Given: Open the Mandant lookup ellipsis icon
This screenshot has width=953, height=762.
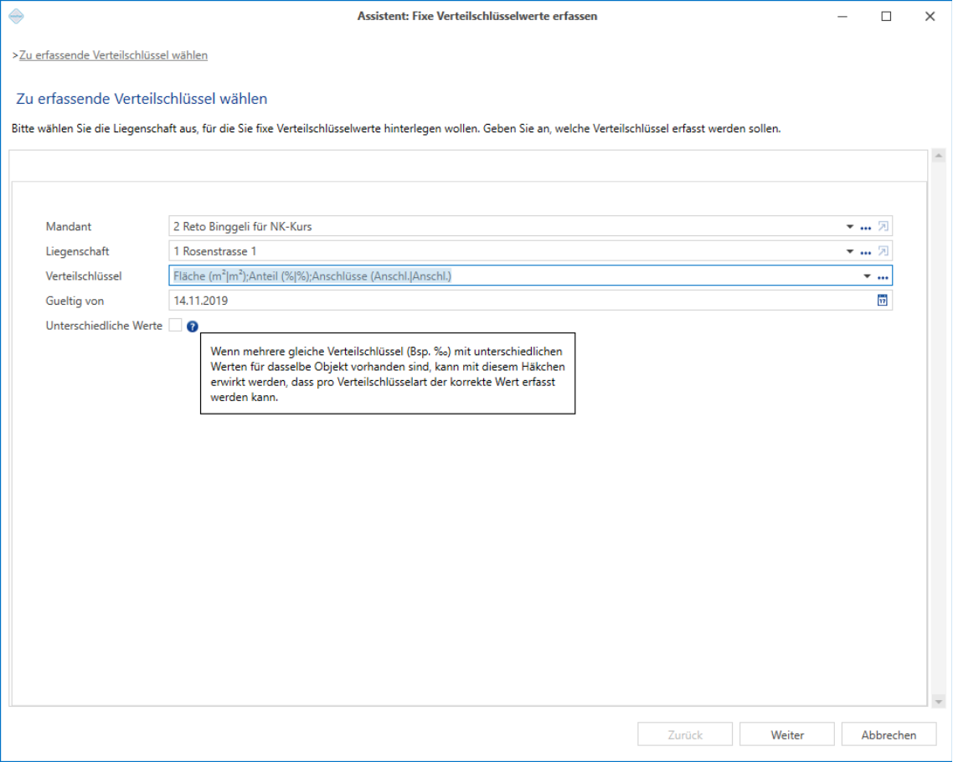Looking at the screenshot, I should (865, 227).
